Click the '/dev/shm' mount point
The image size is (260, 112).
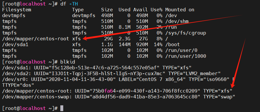click(177, 21)
